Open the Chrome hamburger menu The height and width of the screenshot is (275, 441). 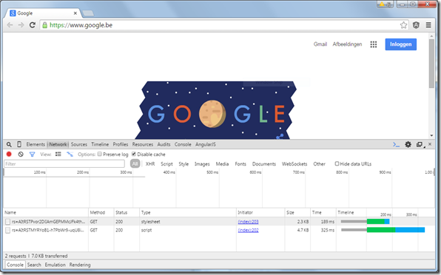coord(428,25)
